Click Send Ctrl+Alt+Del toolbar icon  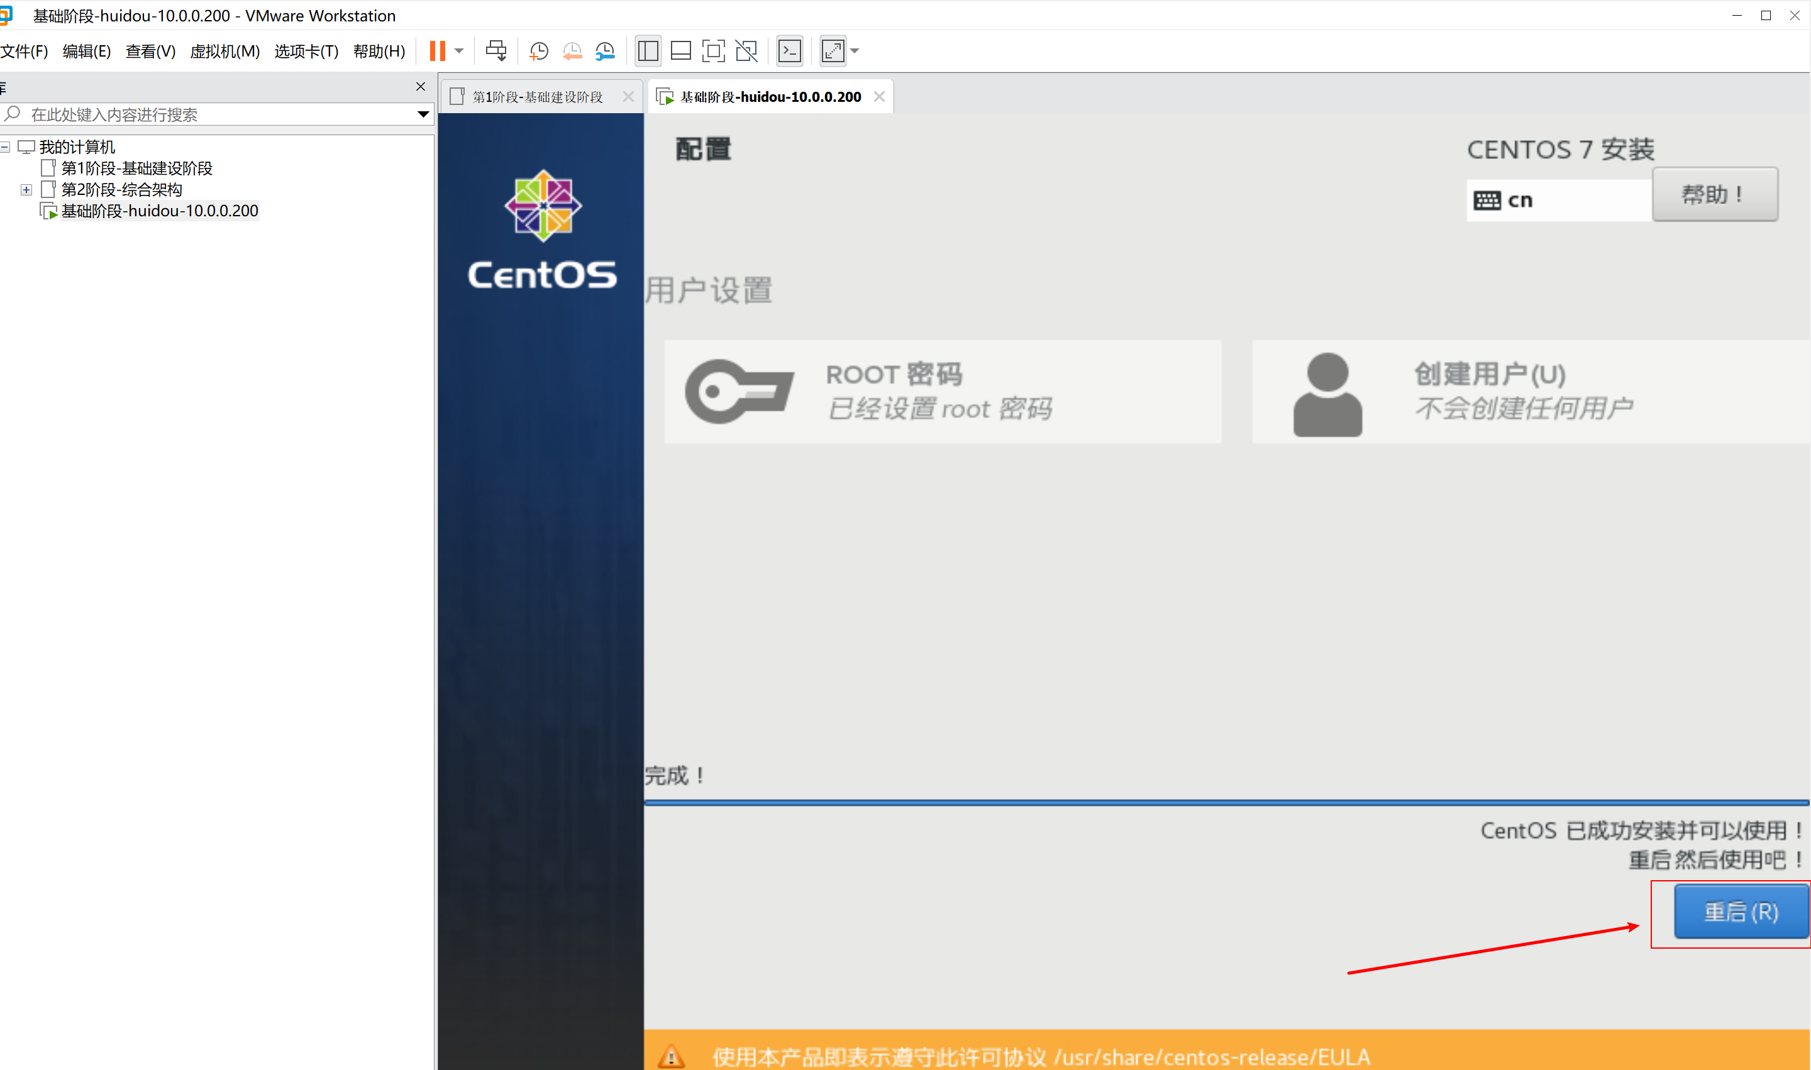click(496, 50)
